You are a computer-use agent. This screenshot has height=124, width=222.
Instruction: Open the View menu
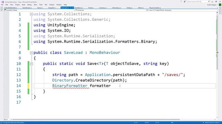pyautogui.click(x=11, y=4)
